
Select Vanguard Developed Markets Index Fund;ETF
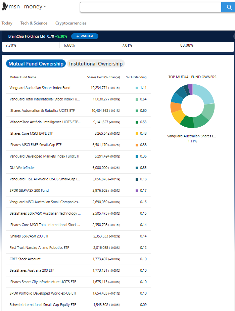(x=78, y=156)
